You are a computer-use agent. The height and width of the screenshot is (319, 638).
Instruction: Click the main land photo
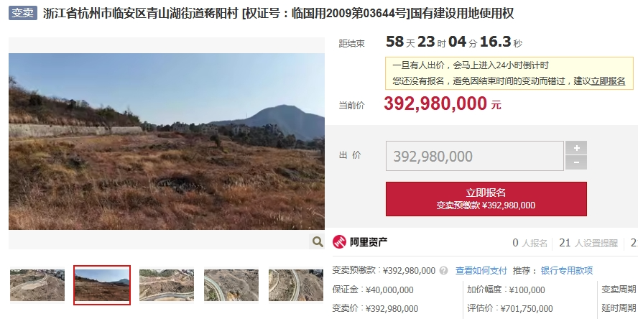[167, 142]
